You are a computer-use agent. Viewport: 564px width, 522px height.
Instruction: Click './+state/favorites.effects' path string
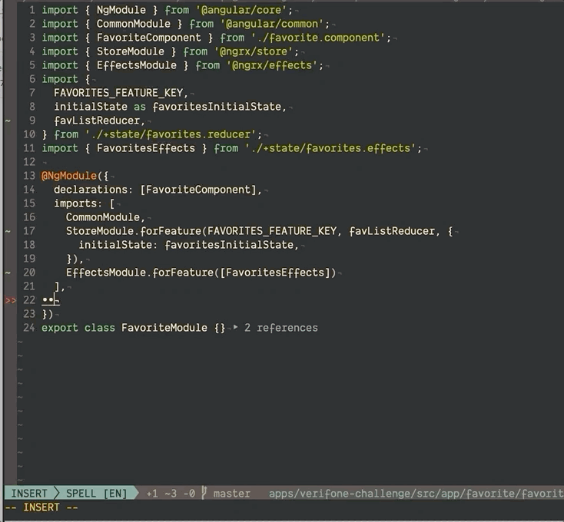330,148
